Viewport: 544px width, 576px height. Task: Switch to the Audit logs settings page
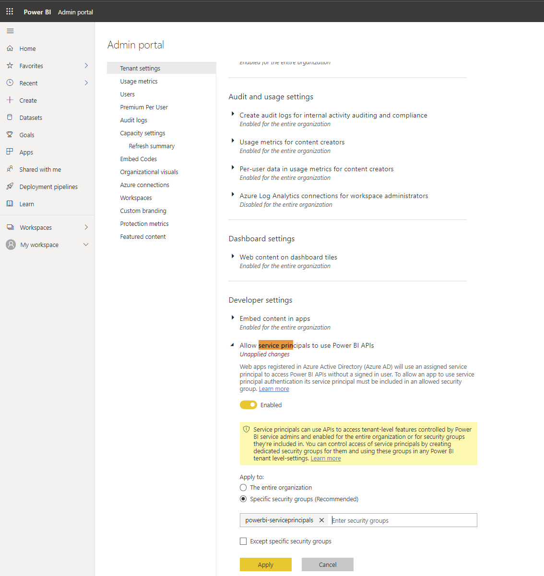tap(133, 120)
